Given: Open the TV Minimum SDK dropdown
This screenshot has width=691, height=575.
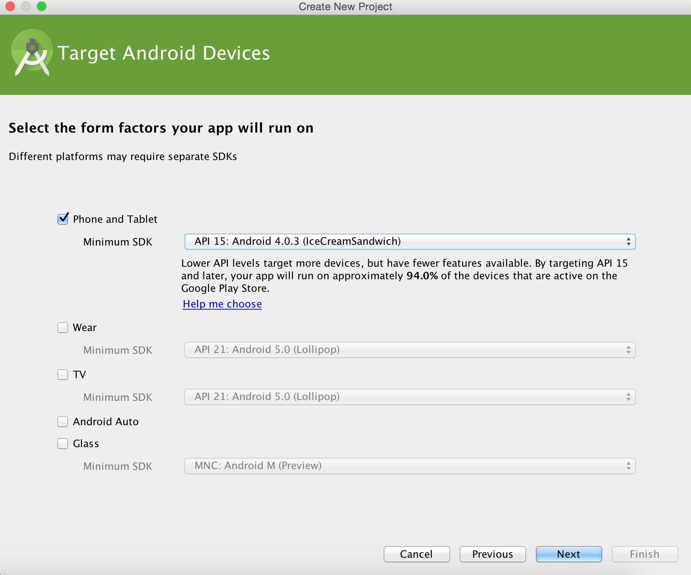Looking at the screenshot, I should [410, 397].
